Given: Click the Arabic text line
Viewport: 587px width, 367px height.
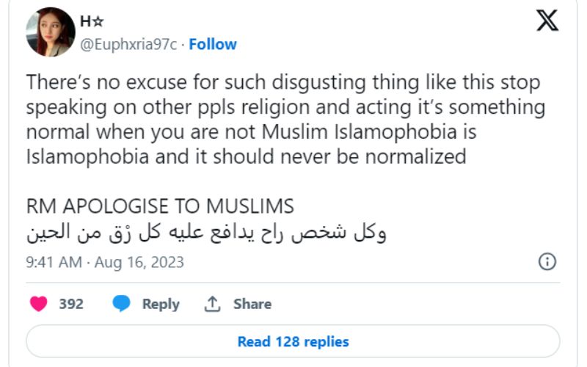Looking at the screenshot, I should pos(206,233).
